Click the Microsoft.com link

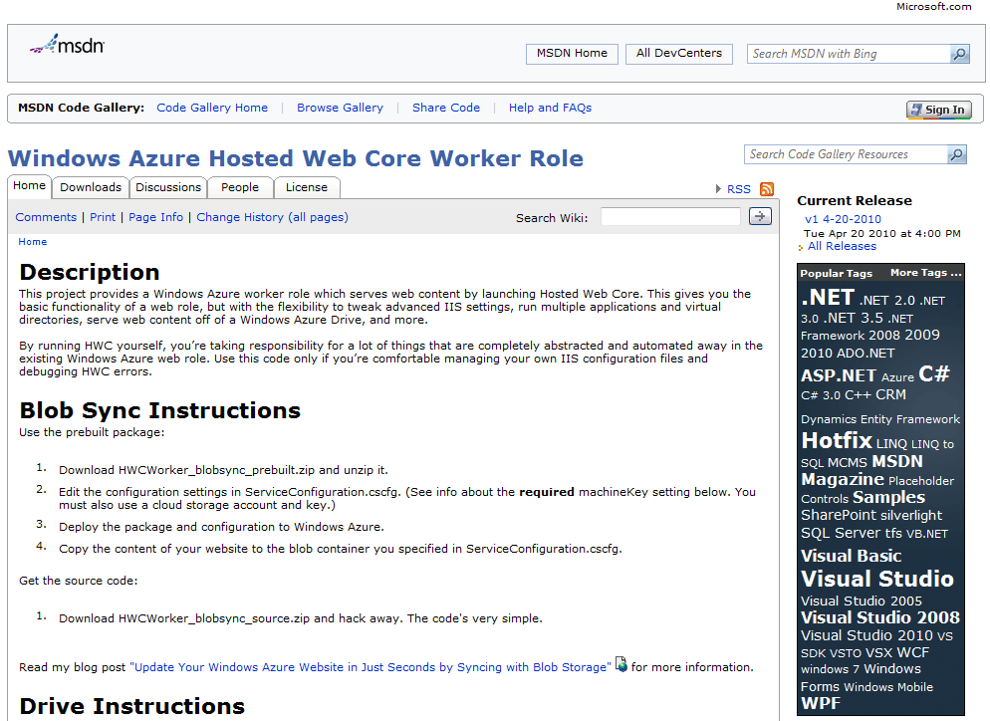point(934,6)
